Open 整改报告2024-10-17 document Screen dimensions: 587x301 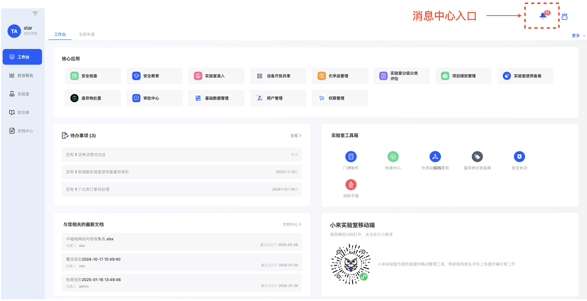[182, 262]
